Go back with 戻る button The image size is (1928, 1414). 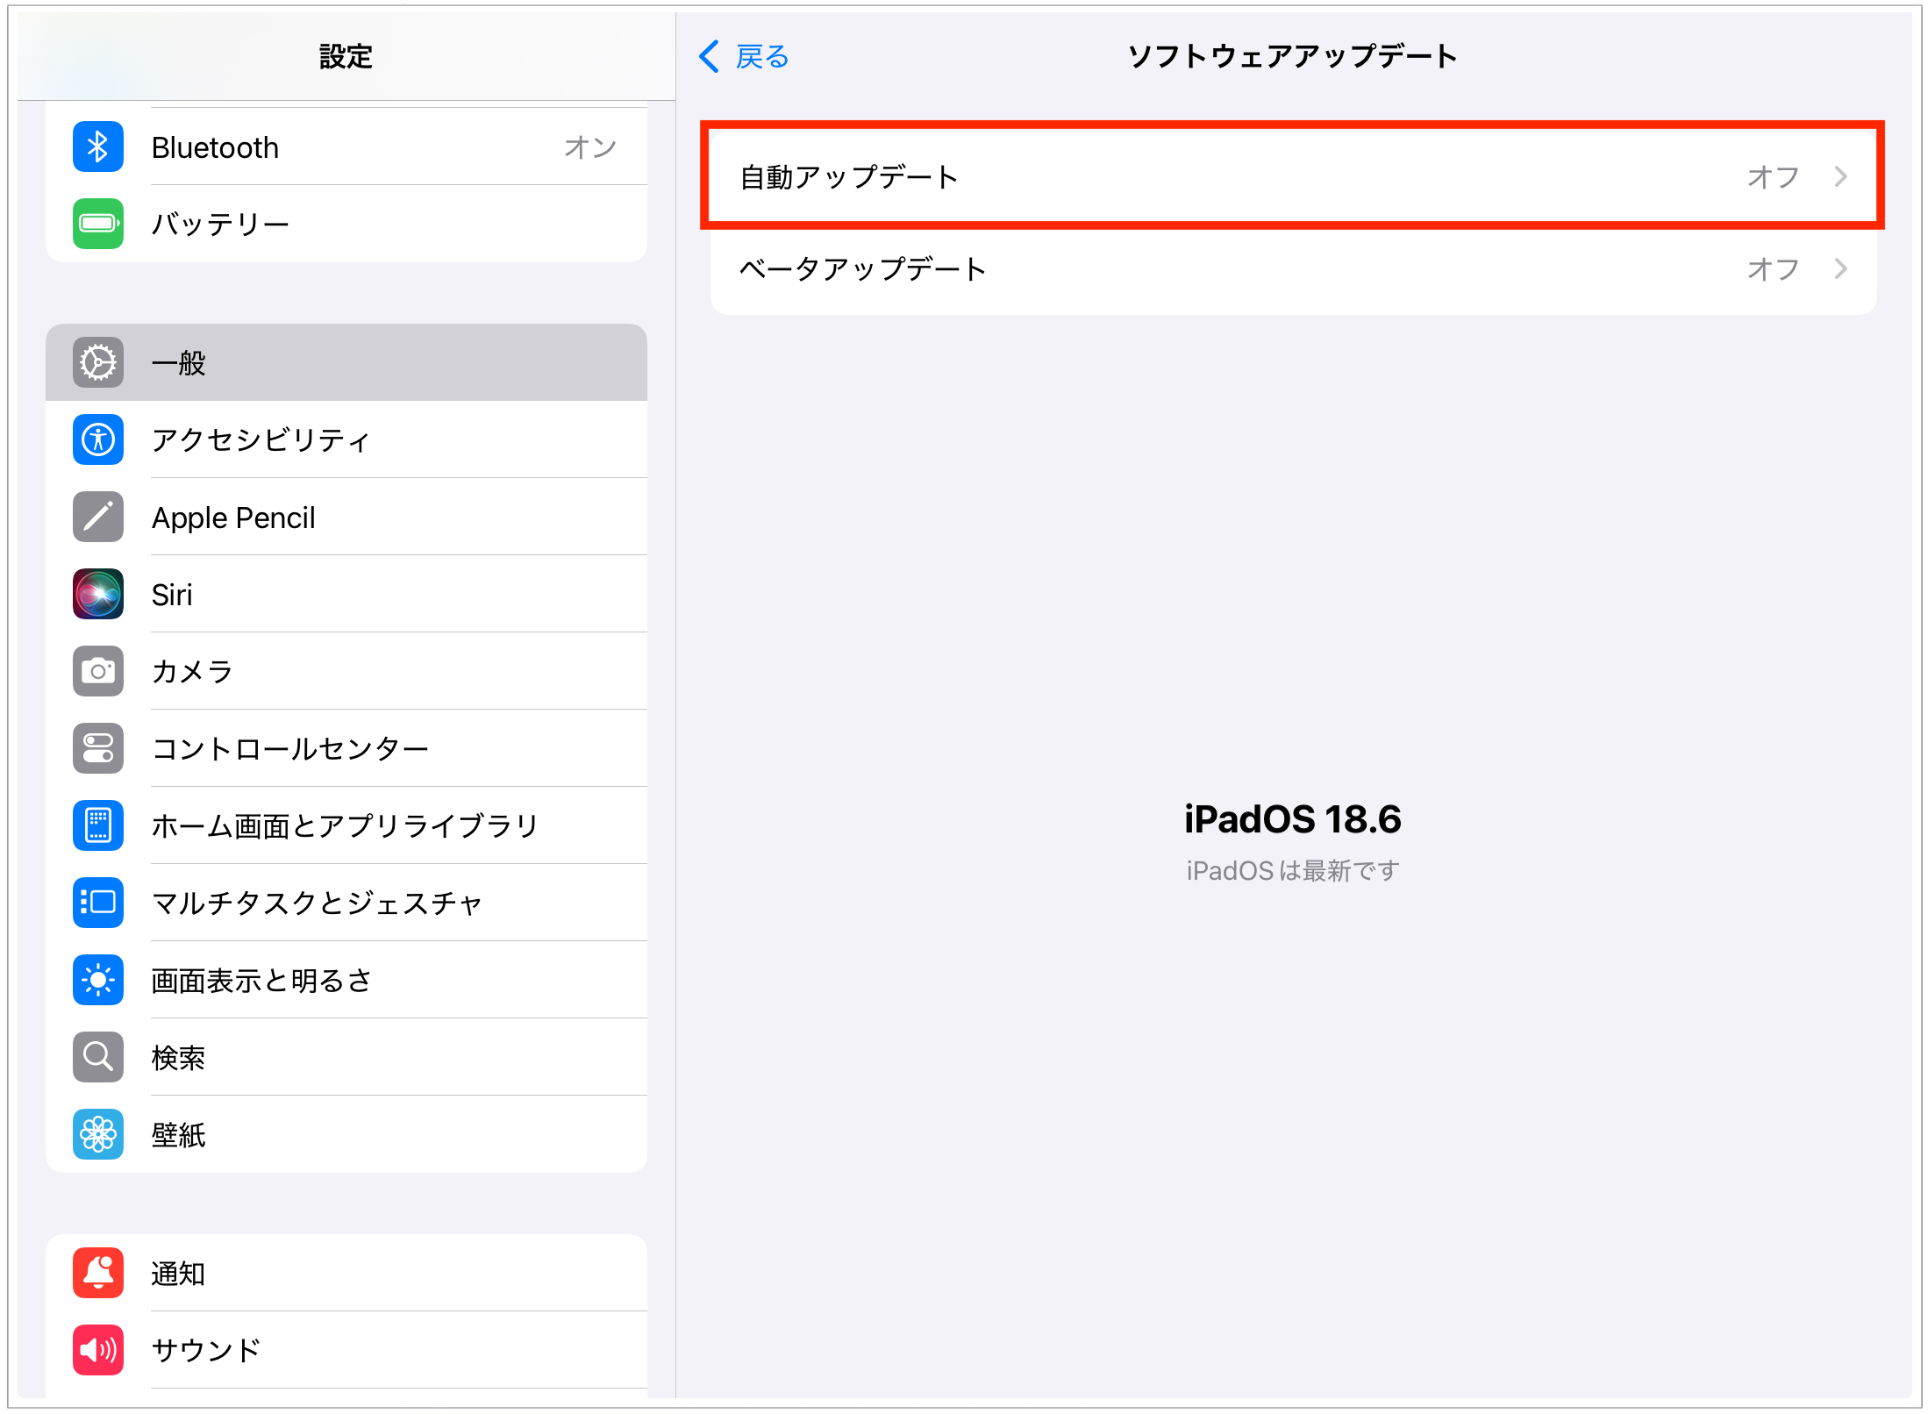coord(745,57)
